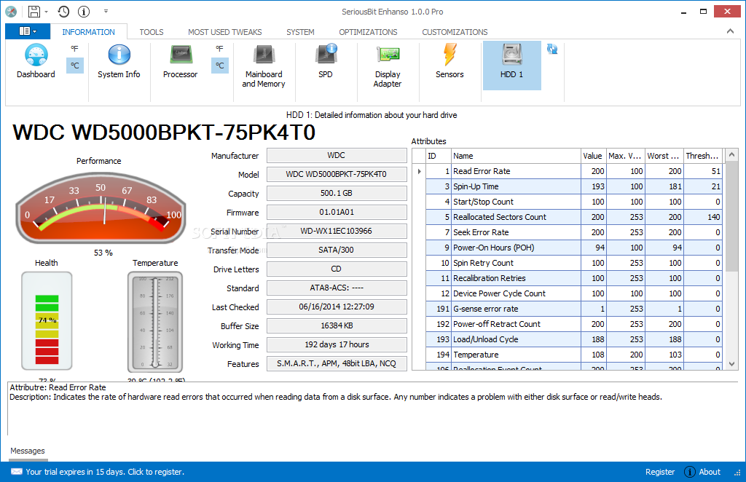Viewport: 746px width, 482px height.
Task: Switch Dashboard temperature to Fahrenheit
Action: coord(75,49)
